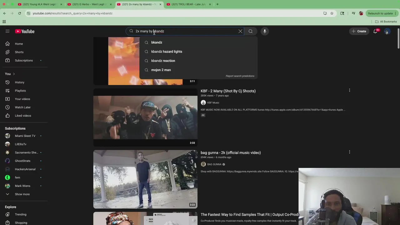The width and height of the screenshot is (400, 225).
Task: Open the All Bookmarks folder
Action: (386, 22)
